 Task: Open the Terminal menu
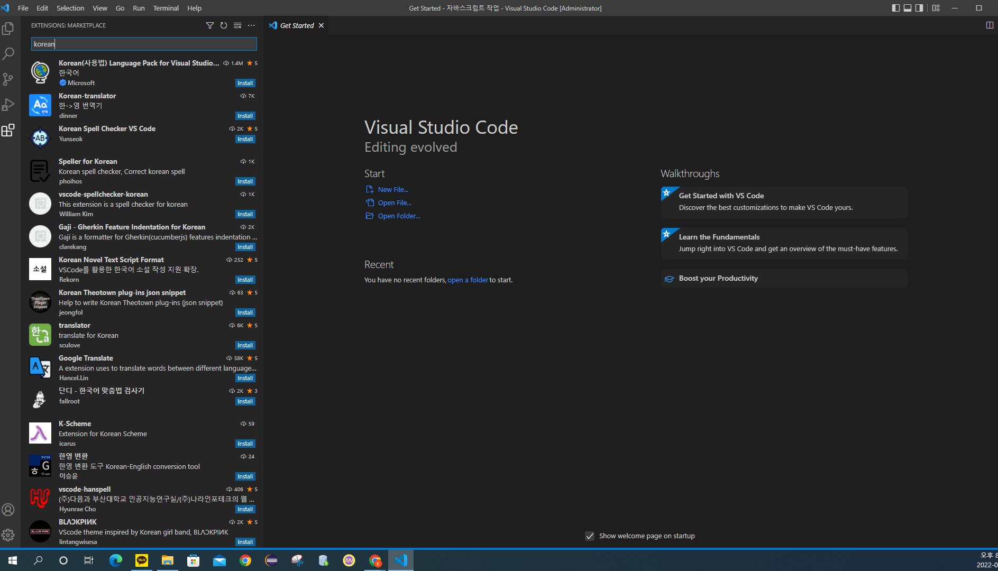tap(166, 8)
